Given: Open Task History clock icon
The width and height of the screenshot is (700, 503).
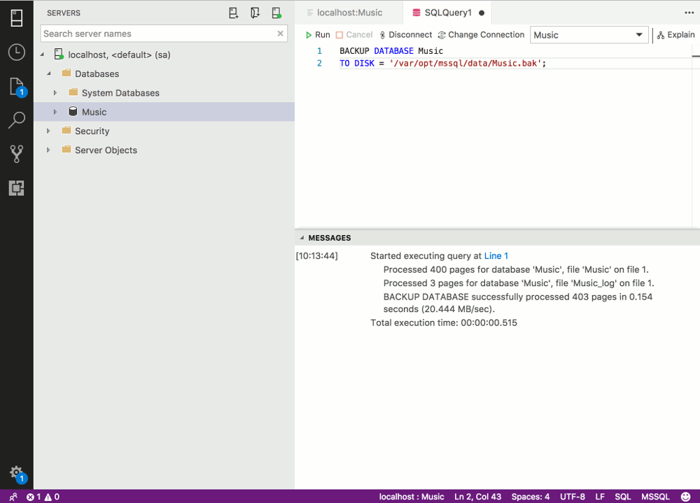Looking at the screenshot, I should click(17, 52).
